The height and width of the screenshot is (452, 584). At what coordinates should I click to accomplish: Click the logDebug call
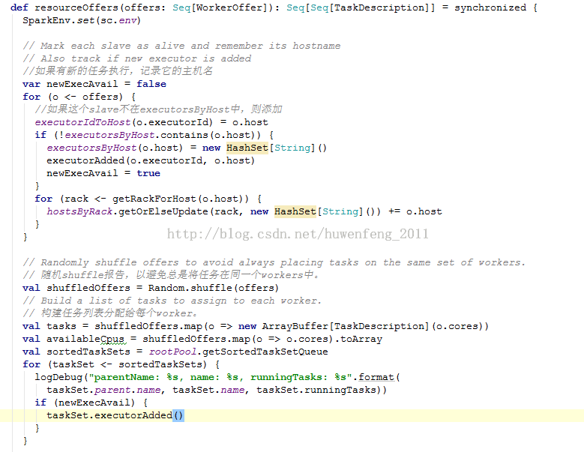pos(58,377)
